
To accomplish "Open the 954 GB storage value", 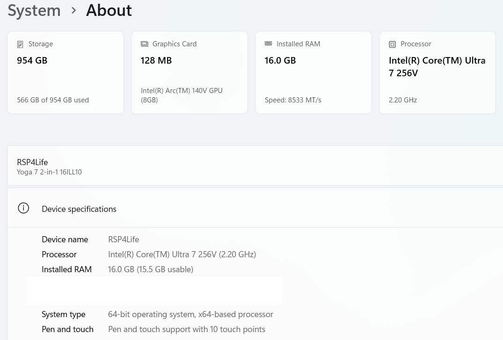I will click(x=32, y=60).
